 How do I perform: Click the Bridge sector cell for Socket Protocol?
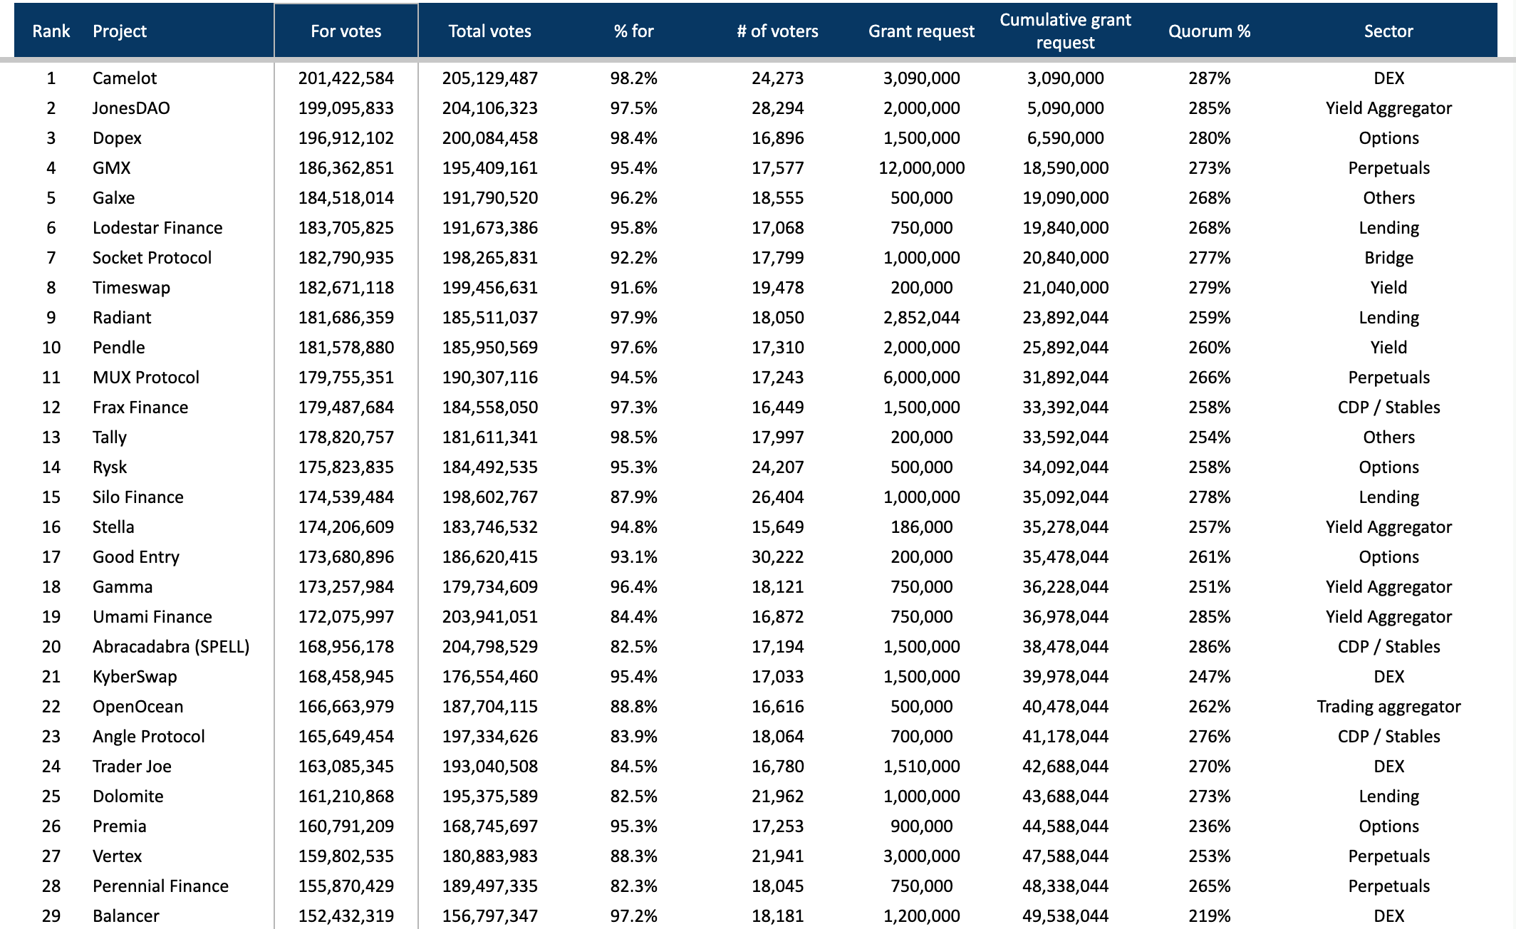(x=1388, y=258)
